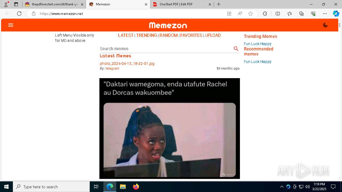The image size is (342, 192).
Task: Open the Daktari wamegoma meme image
Action: [170, 128]
